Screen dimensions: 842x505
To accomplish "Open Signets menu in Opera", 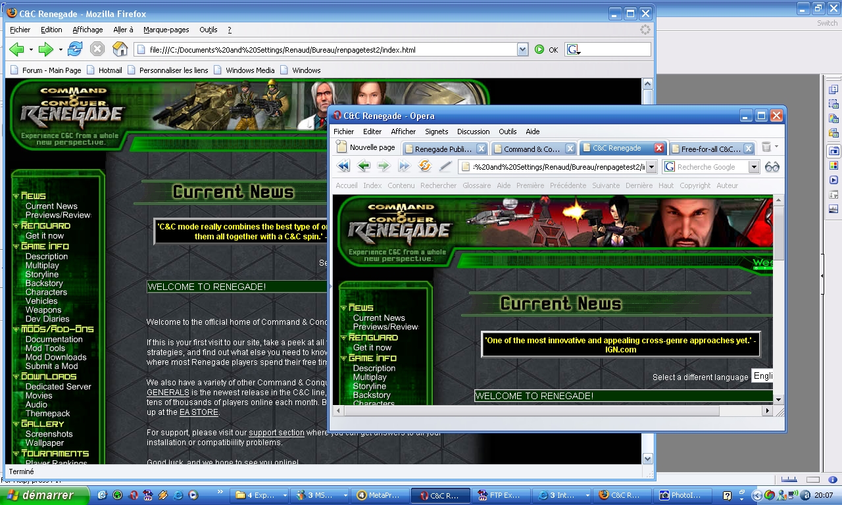I will point(436,132).
